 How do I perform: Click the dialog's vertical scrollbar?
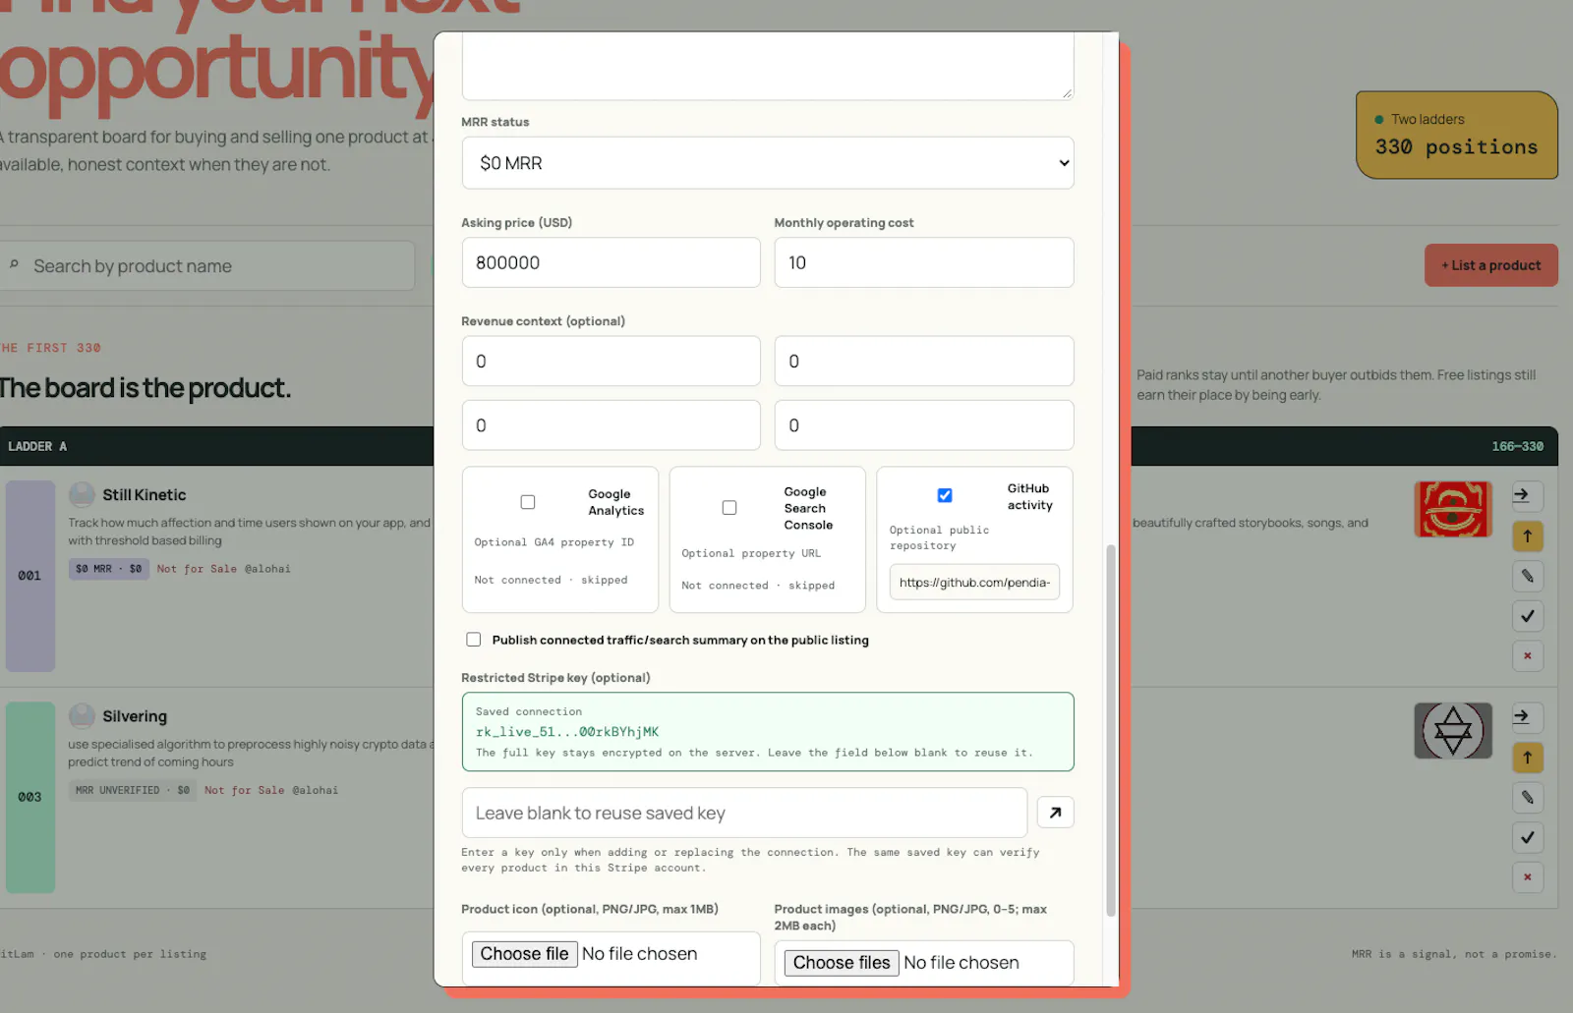pos(1111,729)
